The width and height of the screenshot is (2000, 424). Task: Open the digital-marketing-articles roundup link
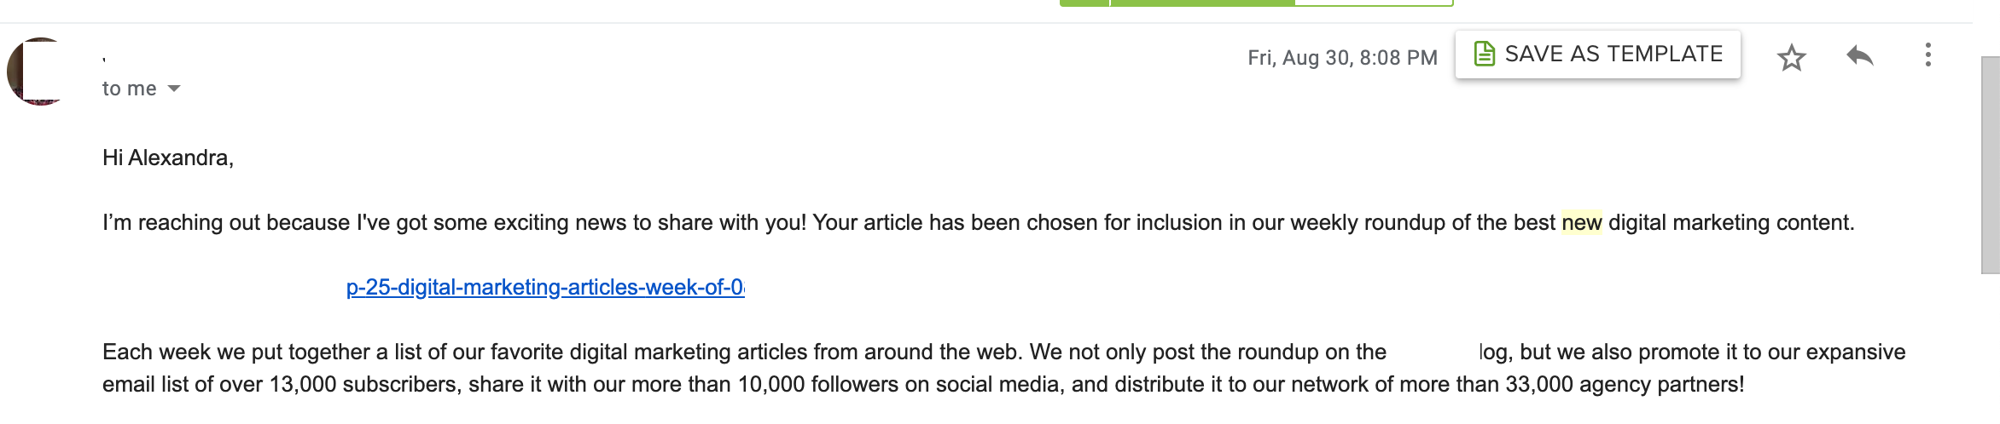(x=546, y=288)
